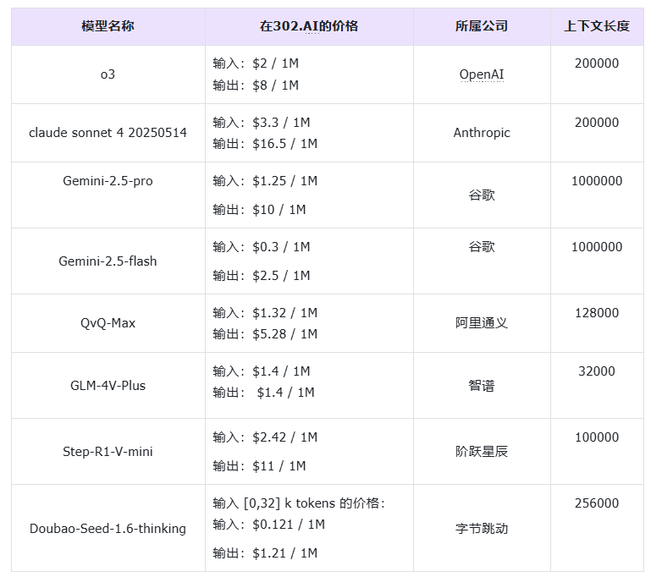The width and height of the screenshot is (662, 577).
Task: Click the 阶跃星辰 company cell
Action: (x=482, y=451)
